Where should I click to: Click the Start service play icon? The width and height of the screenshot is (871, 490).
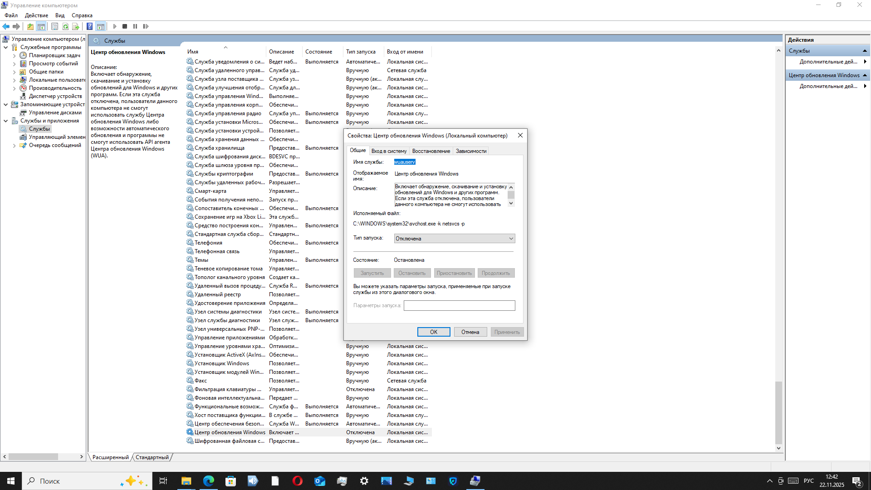coord(115,26)
